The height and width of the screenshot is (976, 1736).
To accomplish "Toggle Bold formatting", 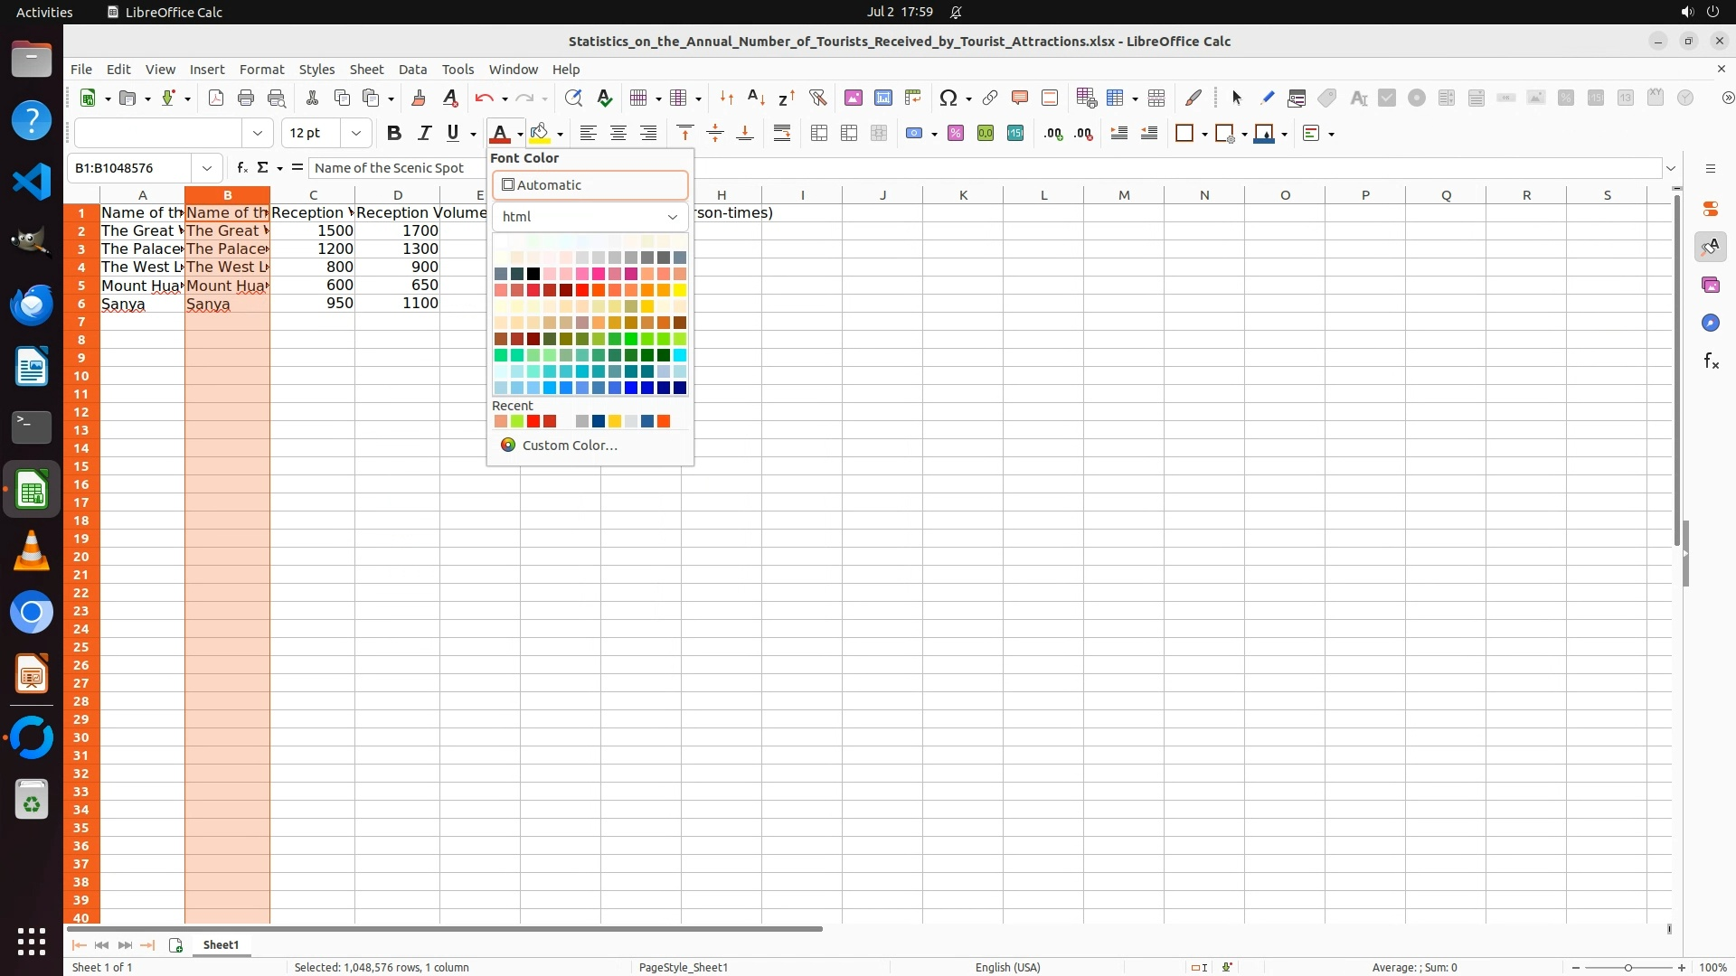I will point(393,134).
